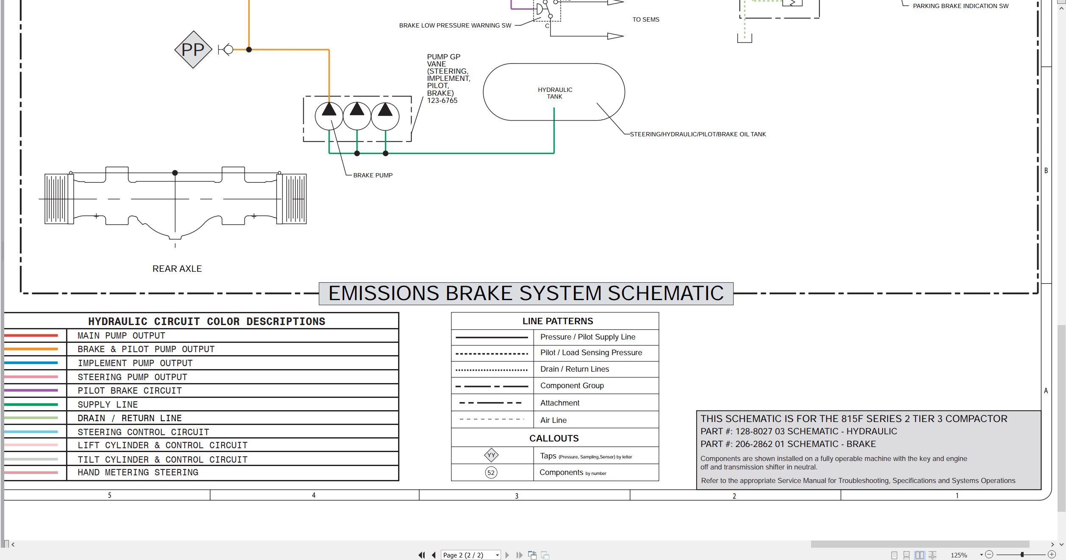
Task: Go to the first page
Action: 421,555
